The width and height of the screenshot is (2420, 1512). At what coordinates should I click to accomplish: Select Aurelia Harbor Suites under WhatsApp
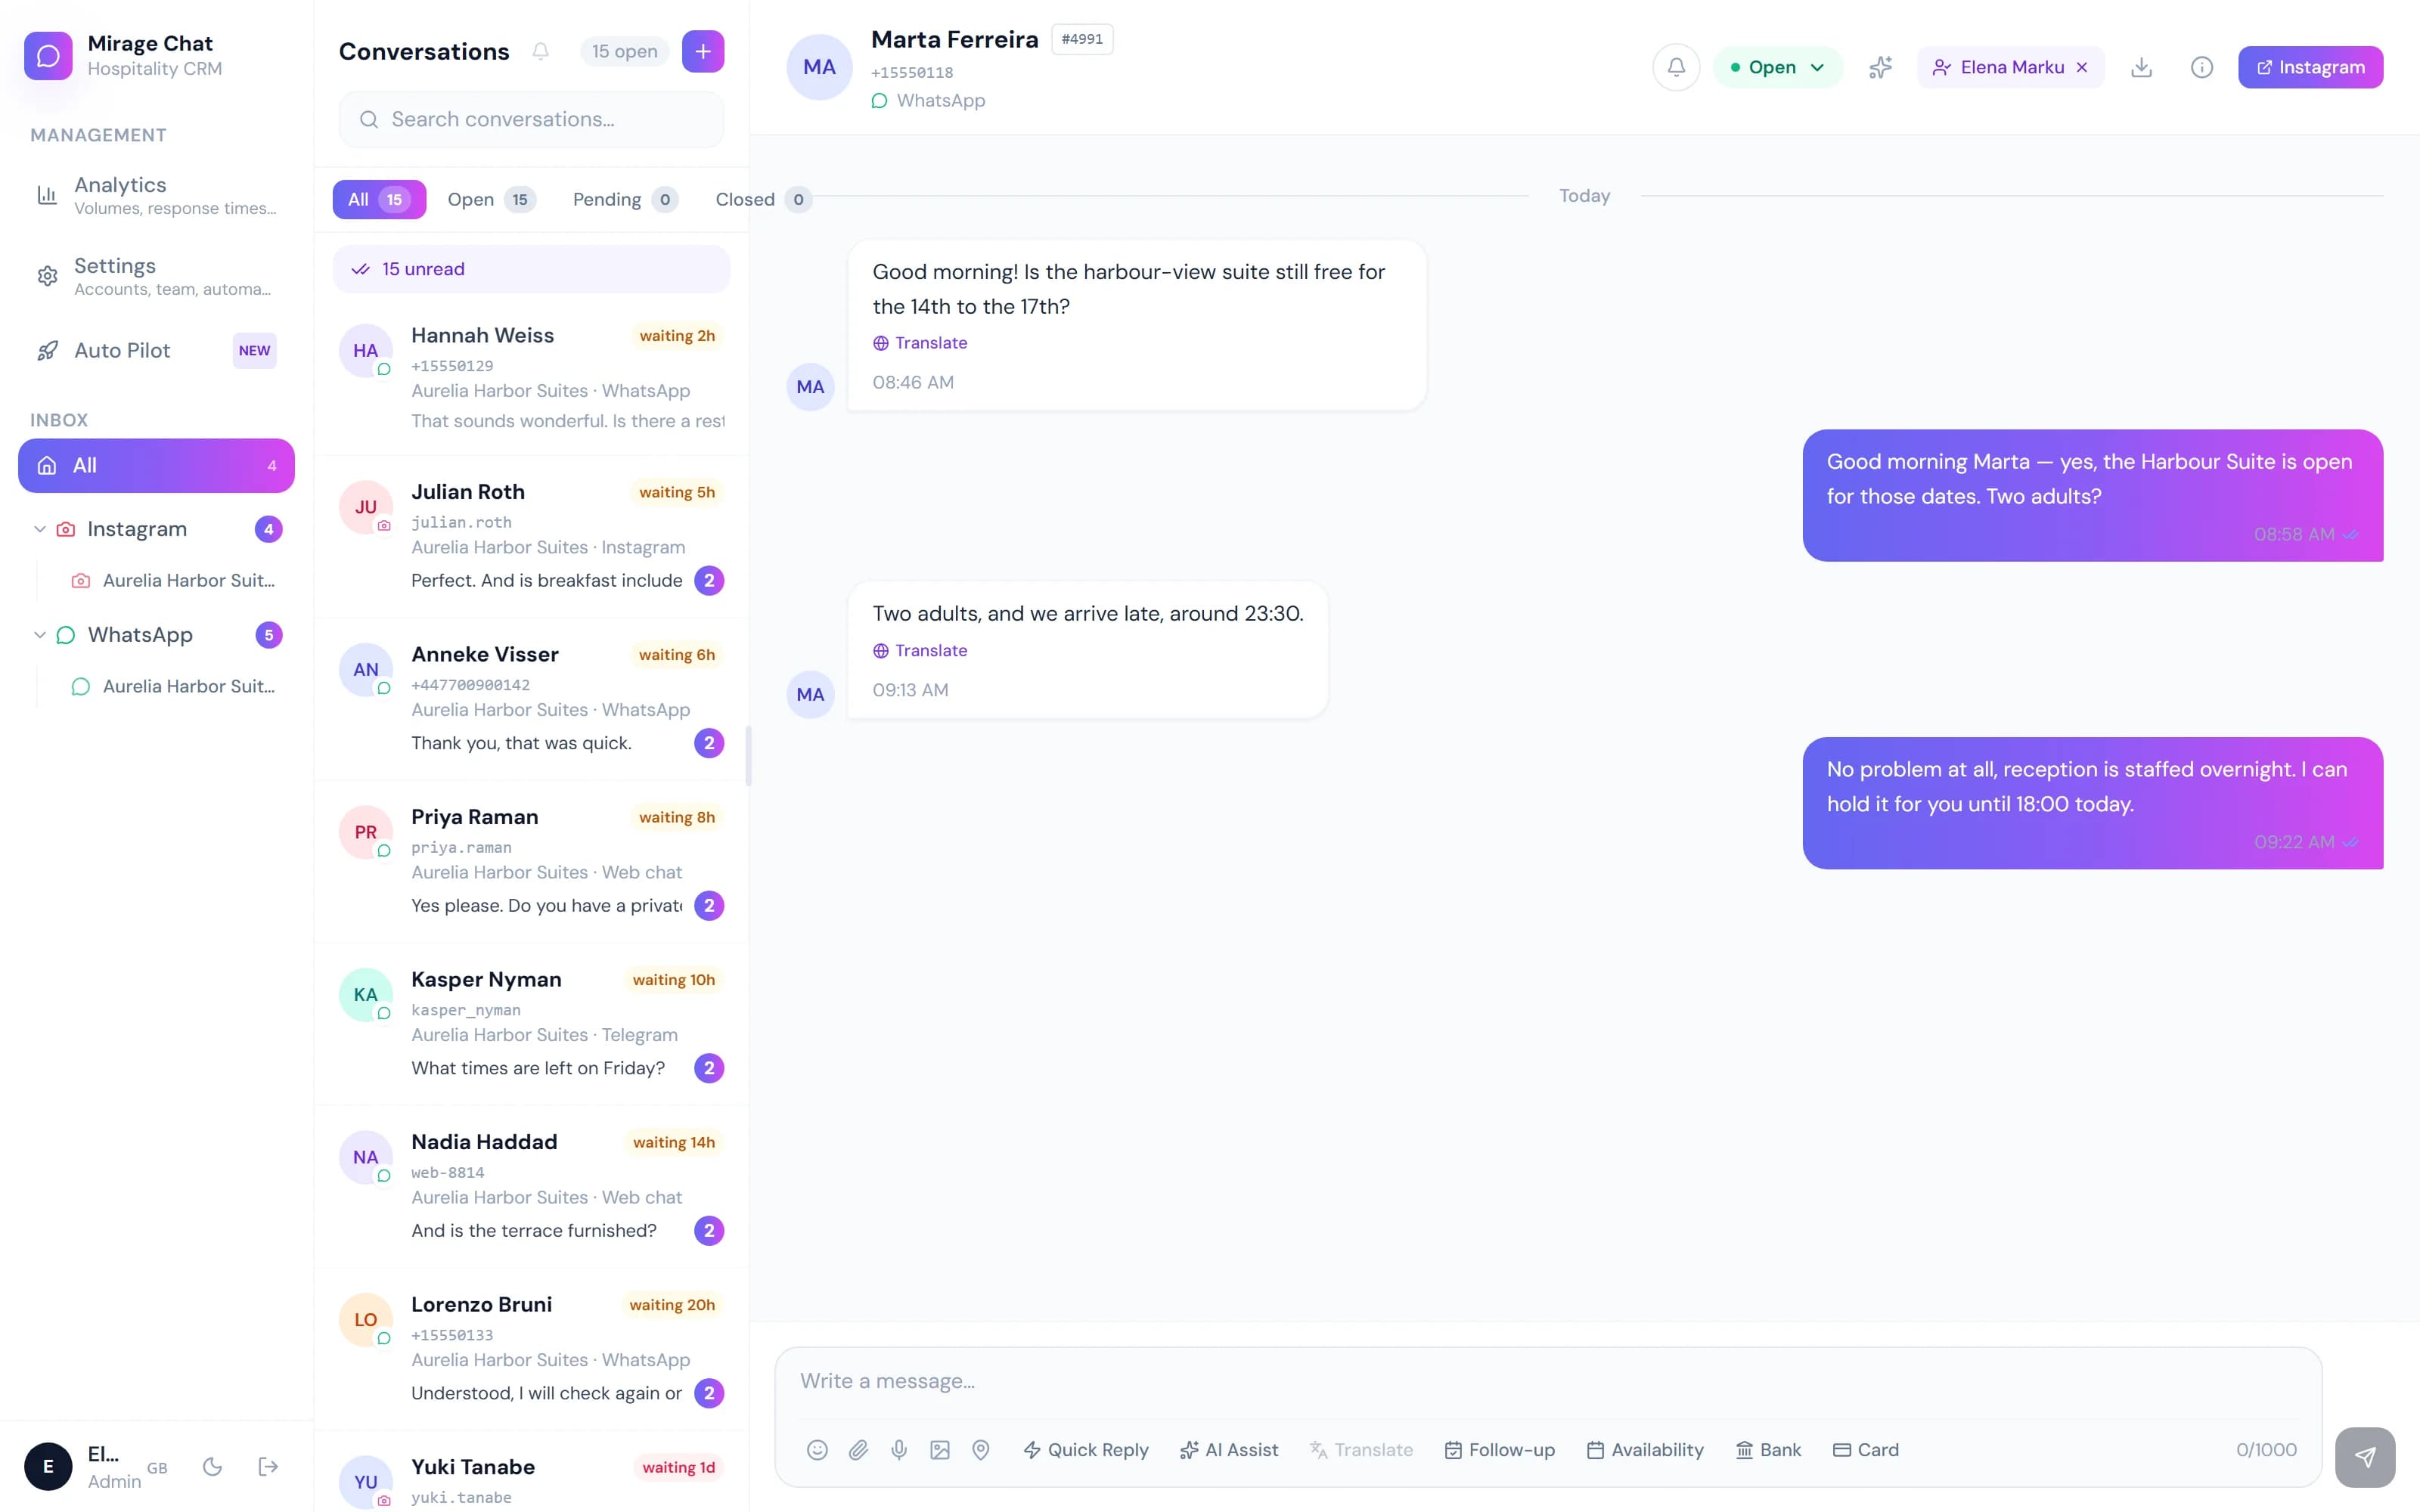(172, 686)
